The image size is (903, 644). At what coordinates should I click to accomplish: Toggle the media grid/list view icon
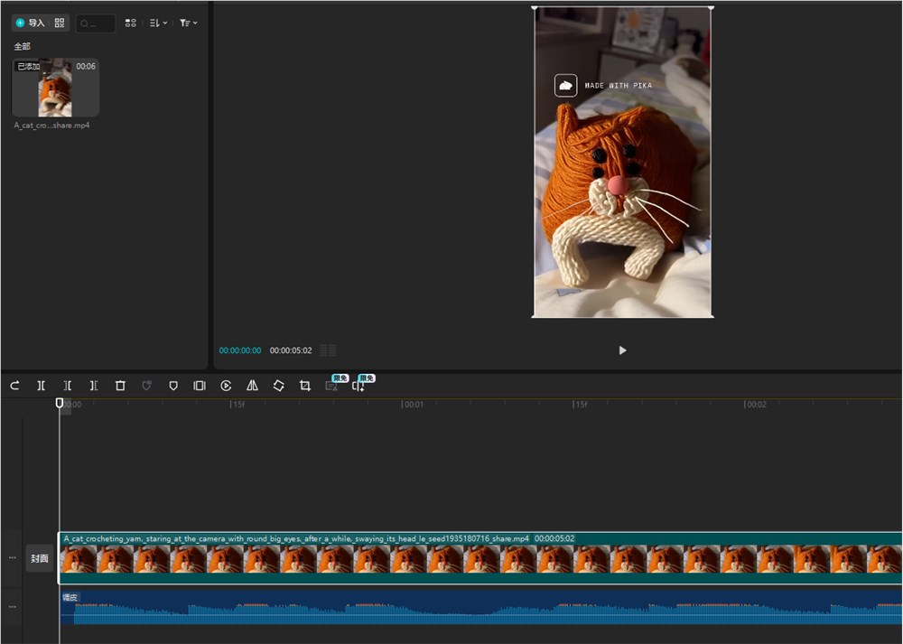(x=131, y=23)
